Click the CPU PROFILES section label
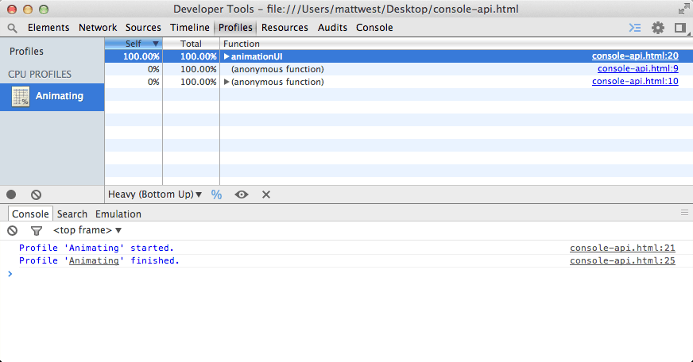Screen dimensions: 693x362 click(x=40, y=75)
